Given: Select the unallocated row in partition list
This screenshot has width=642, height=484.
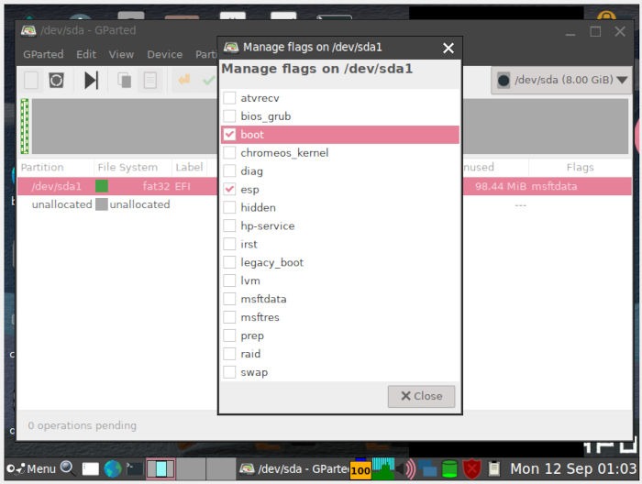Looking at the screenshot, I should (x=117, y=204).
